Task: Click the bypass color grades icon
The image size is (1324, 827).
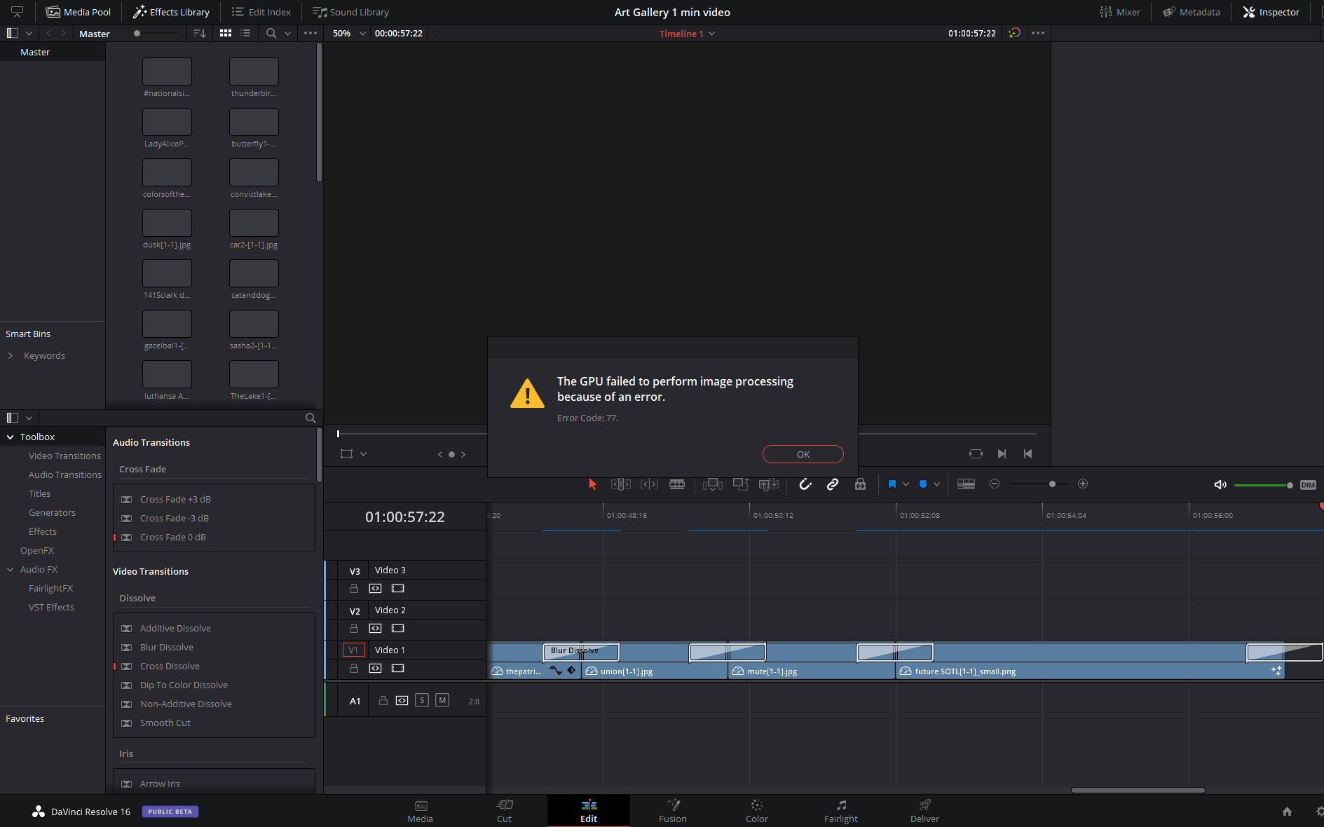Action: pyautogui.click(x=1014, y=34)
